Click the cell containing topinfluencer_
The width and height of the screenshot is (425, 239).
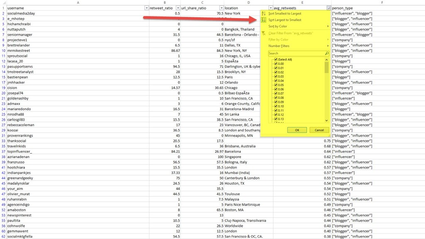pos(78,151)
